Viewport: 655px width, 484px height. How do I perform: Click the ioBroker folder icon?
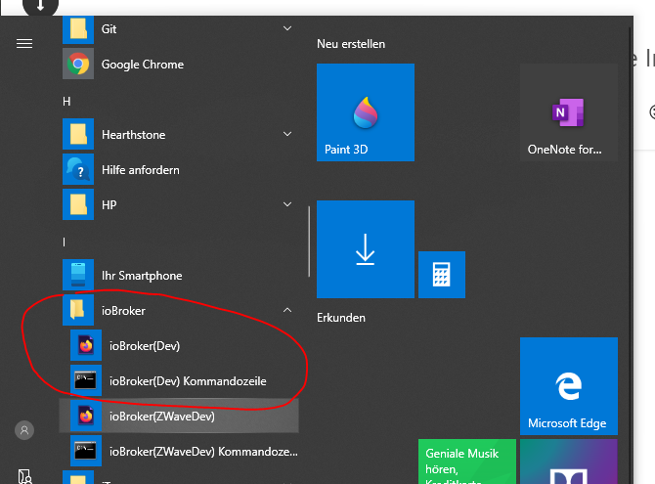click(x=78, y=310)
